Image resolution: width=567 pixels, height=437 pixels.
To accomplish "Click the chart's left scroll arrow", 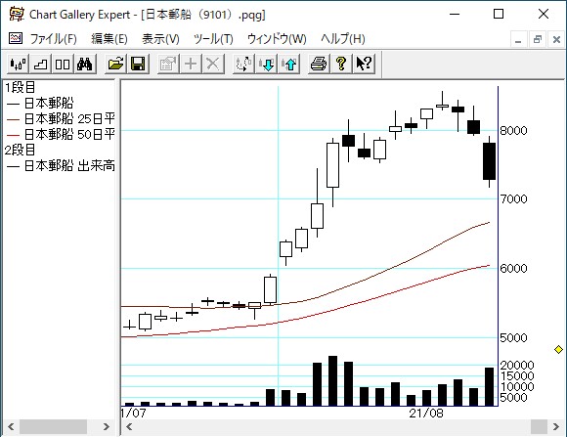I will [x=129, y=427].
